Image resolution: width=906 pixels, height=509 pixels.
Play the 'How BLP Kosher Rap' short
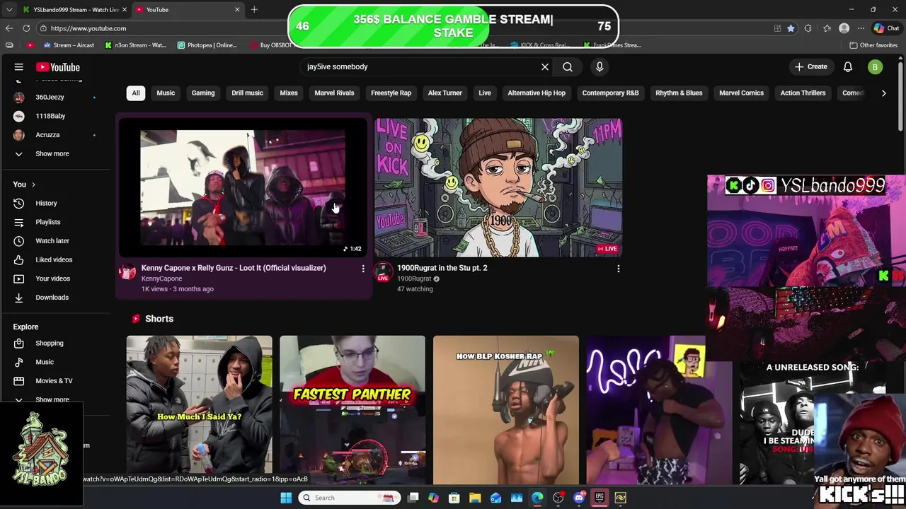point(505,409)
